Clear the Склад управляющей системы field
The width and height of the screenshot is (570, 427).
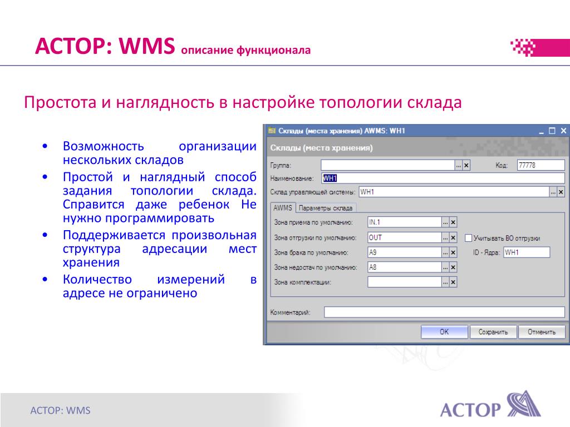[x=561, y=192]
